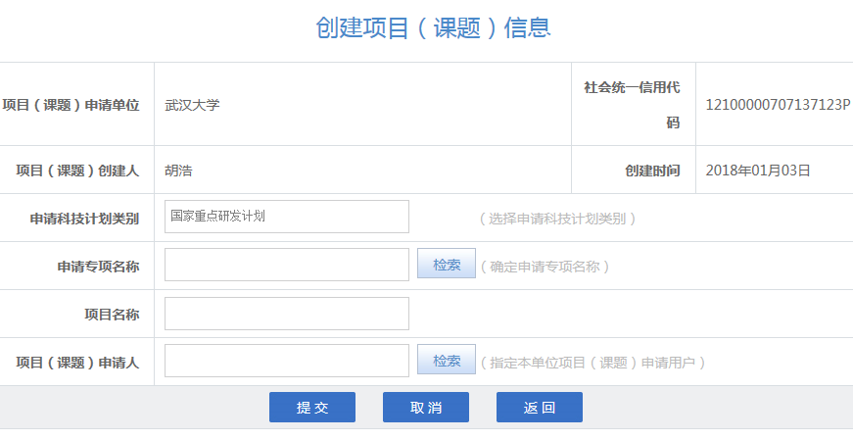Click the 提交 submit button
853x440 pixels.
311,408
